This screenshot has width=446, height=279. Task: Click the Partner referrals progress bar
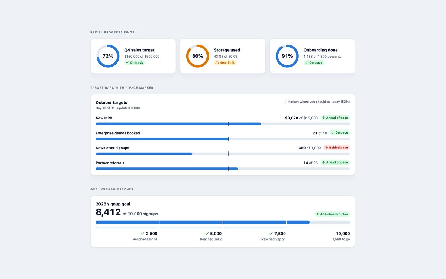click(x=223, y=169)
